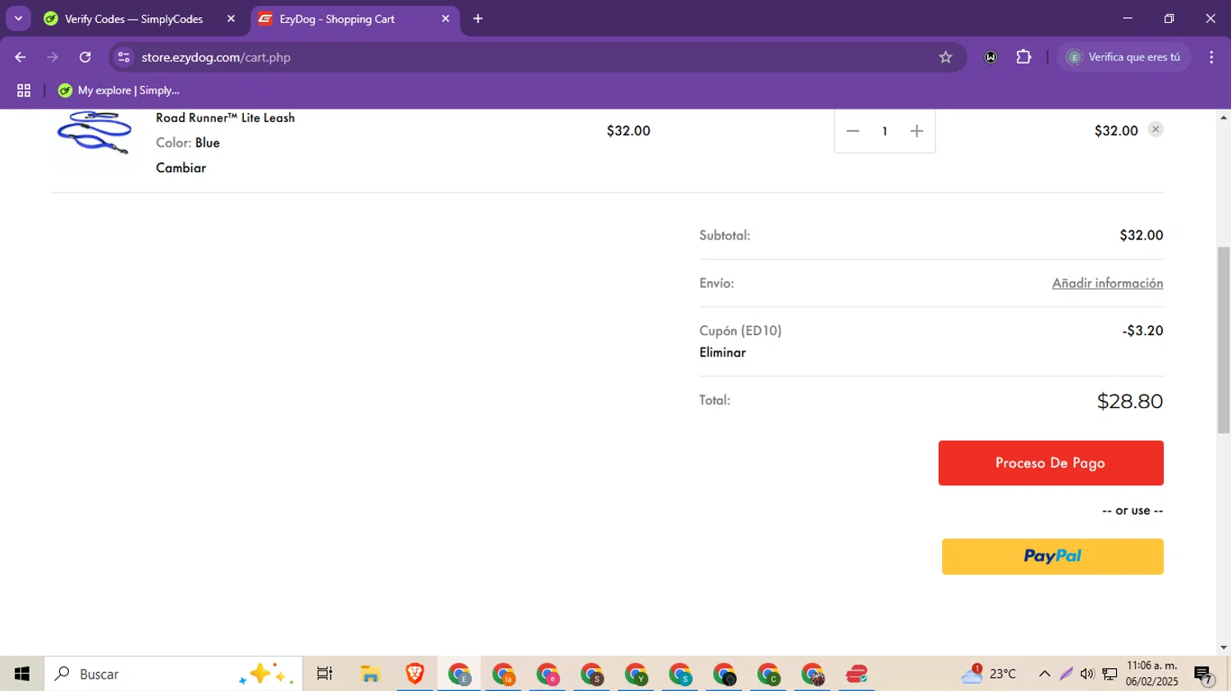Click Añadir información for shipping
Viewport: 1231px width, 691px height.
(1107, 283)
